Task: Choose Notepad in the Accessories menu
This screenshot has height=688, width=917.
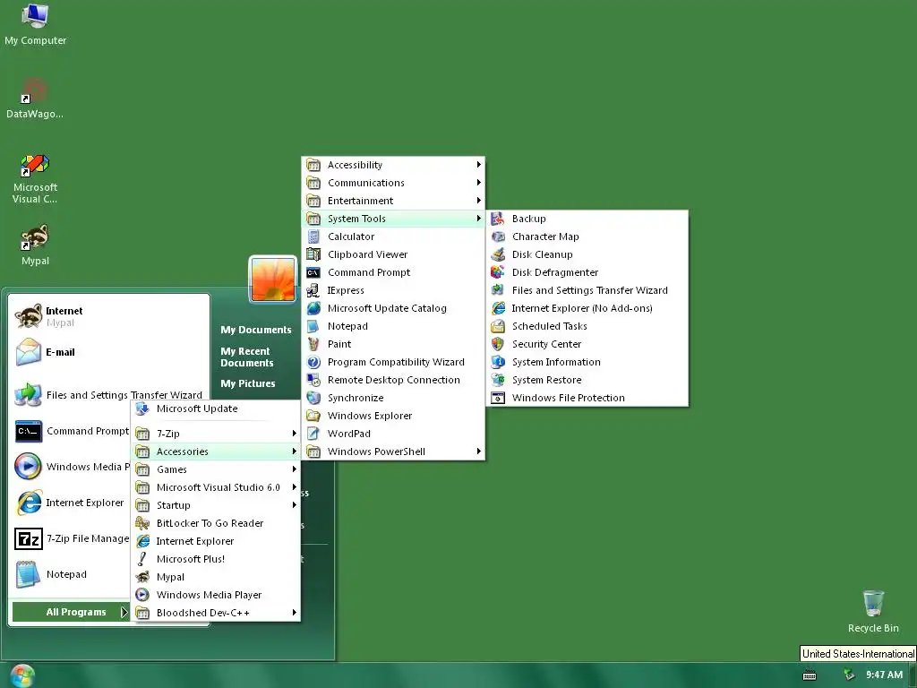Action: (394, 326)
